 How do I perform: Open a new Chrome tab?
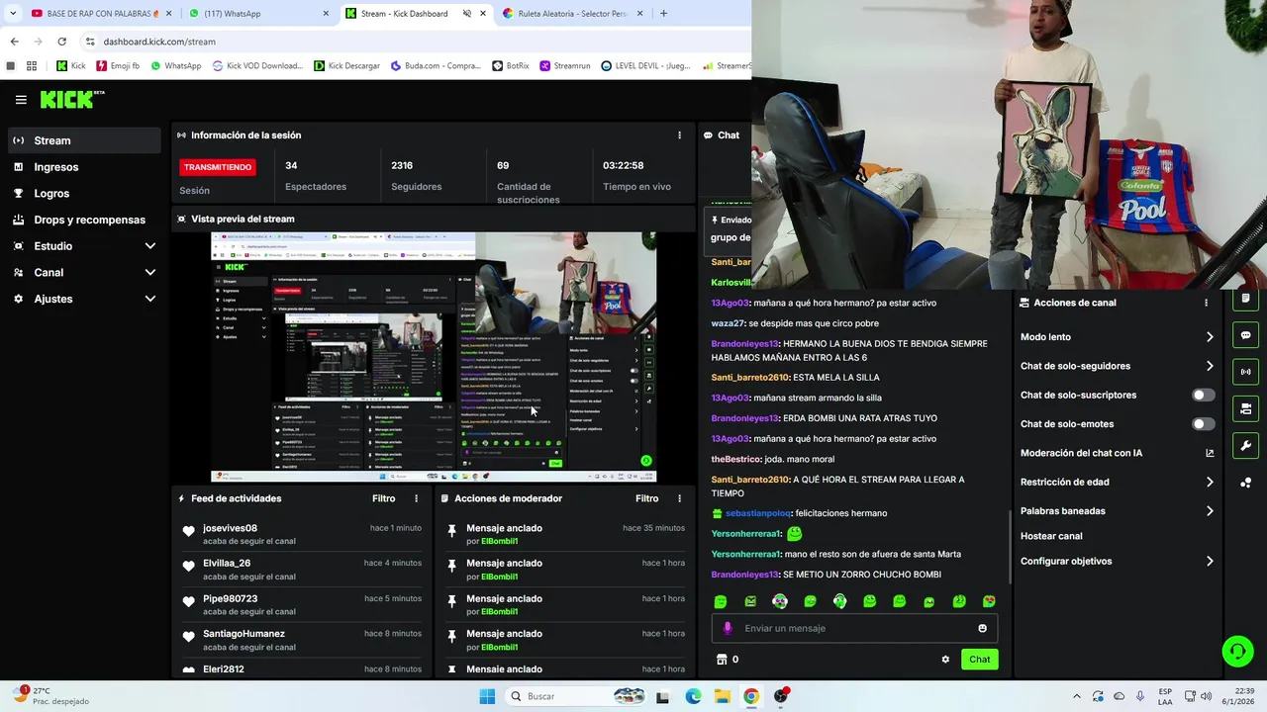[x=663, y=14]
